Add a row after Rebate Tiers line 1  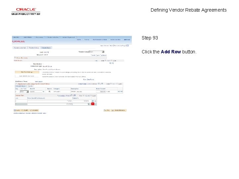(x=93, y=101)
